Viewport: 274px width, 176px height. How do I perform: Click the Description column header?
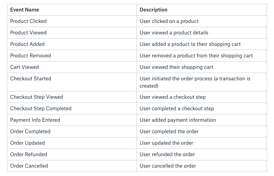pyautogui.click(x=154, y=10)
